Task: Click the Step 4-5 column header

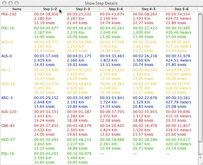Action: 149,9
